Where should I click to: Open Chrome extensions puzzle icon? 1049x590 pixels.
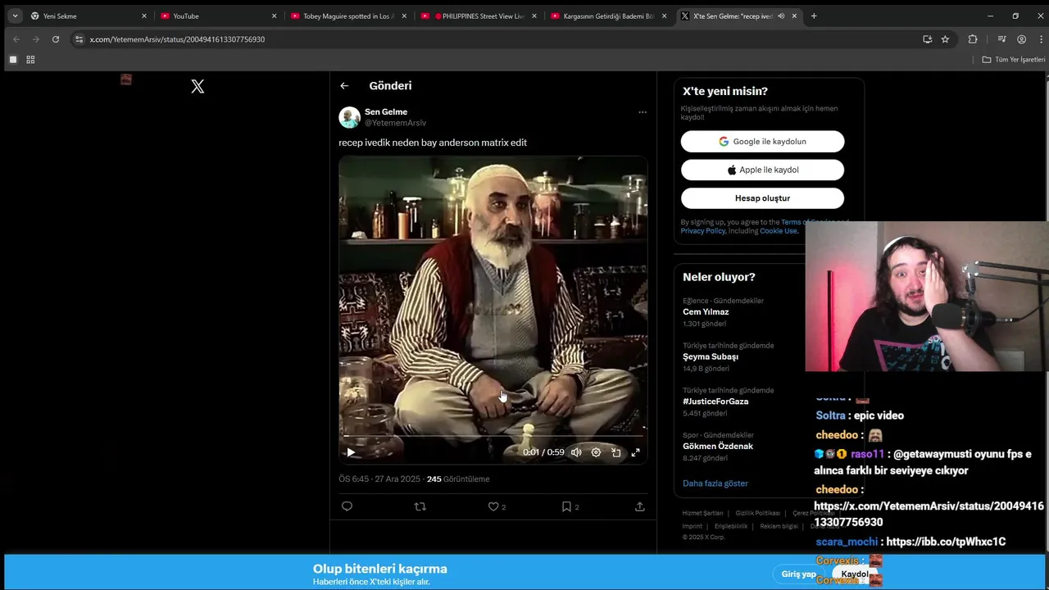[973, 39]
